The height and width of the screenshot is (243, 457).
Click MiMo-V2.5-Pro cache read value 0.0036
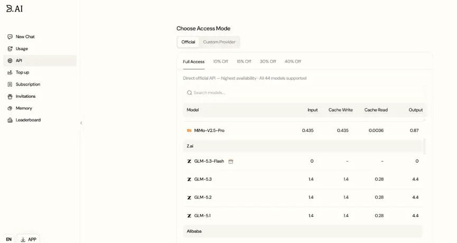(x=376, y=130)
